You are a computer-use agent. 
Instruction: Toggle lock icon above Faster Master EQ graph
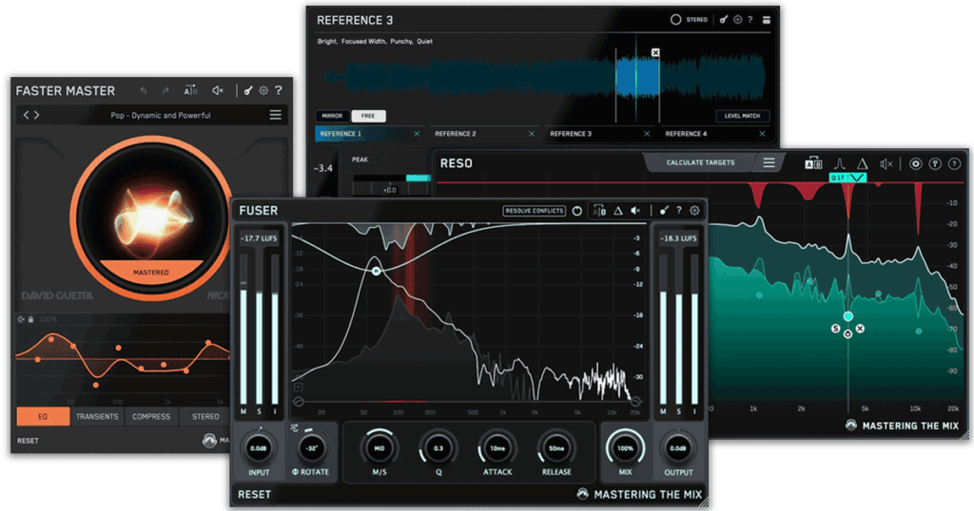[30, 319]
